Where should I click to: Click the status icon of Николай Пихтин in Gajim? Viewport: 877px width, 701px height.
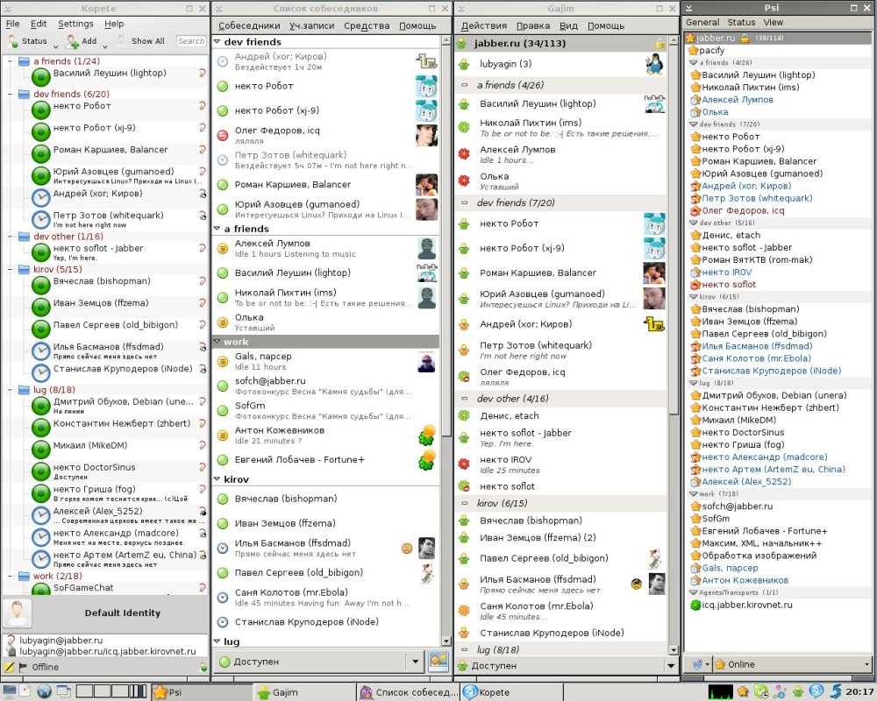pos(464,127)
